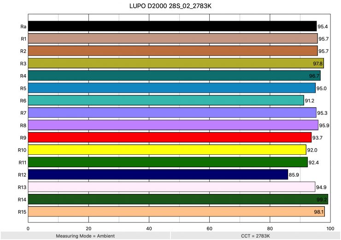Image resolution: width=341 pixels, height=240 pixels.
Task: Click the chart title LUPO D2000 28S_02_2783K
Action: point(170,6)
